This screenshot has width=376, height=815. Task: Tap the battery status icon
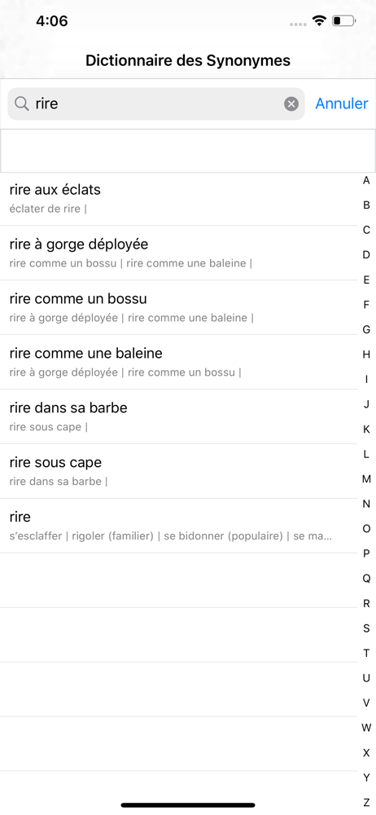(x=343, y=21)
